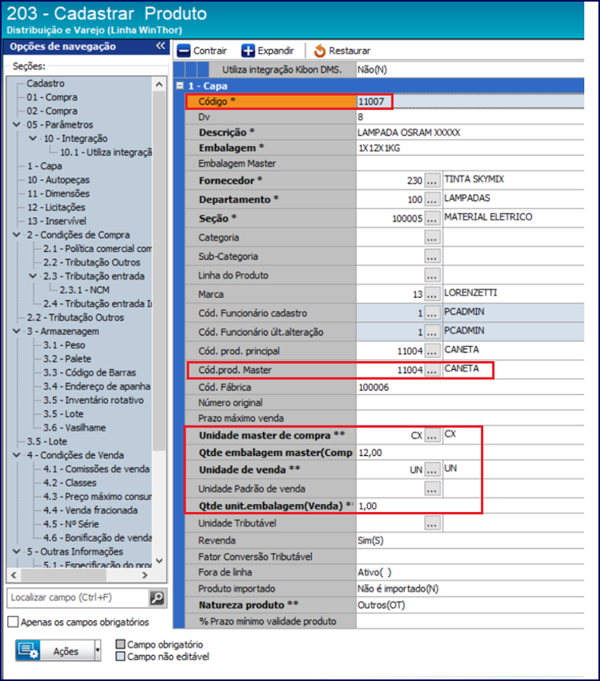Select 4.4 - Venda fracionada item

pos(90,510)
